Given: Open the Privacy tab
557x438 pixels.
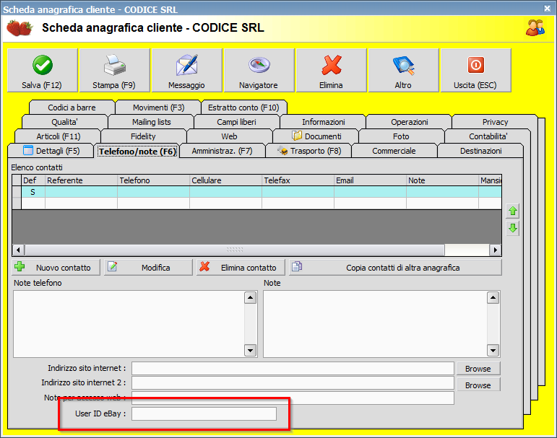Looking at the screenshot, I should tap(495, 122).
